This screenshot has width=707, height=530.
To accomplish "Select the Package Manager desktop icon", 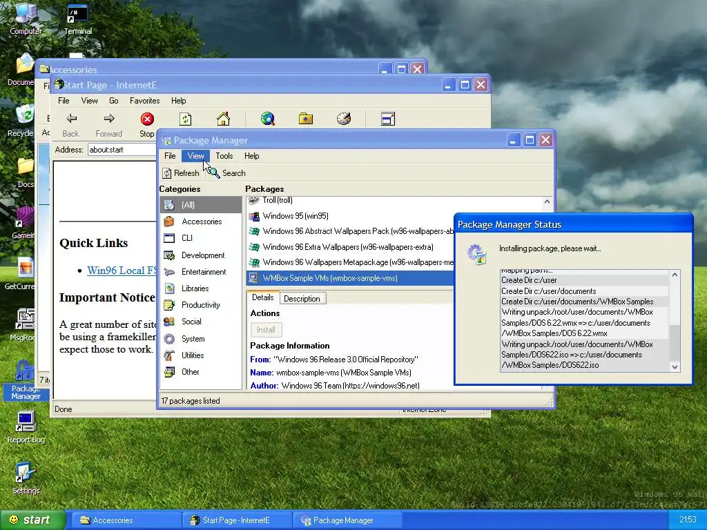I will (26, 381).
